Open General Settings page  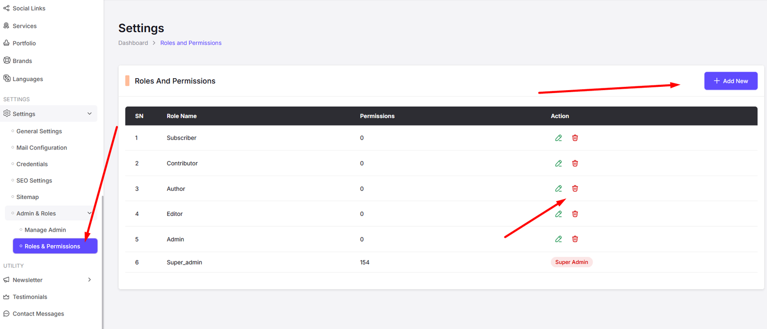[x=39, y=131]
